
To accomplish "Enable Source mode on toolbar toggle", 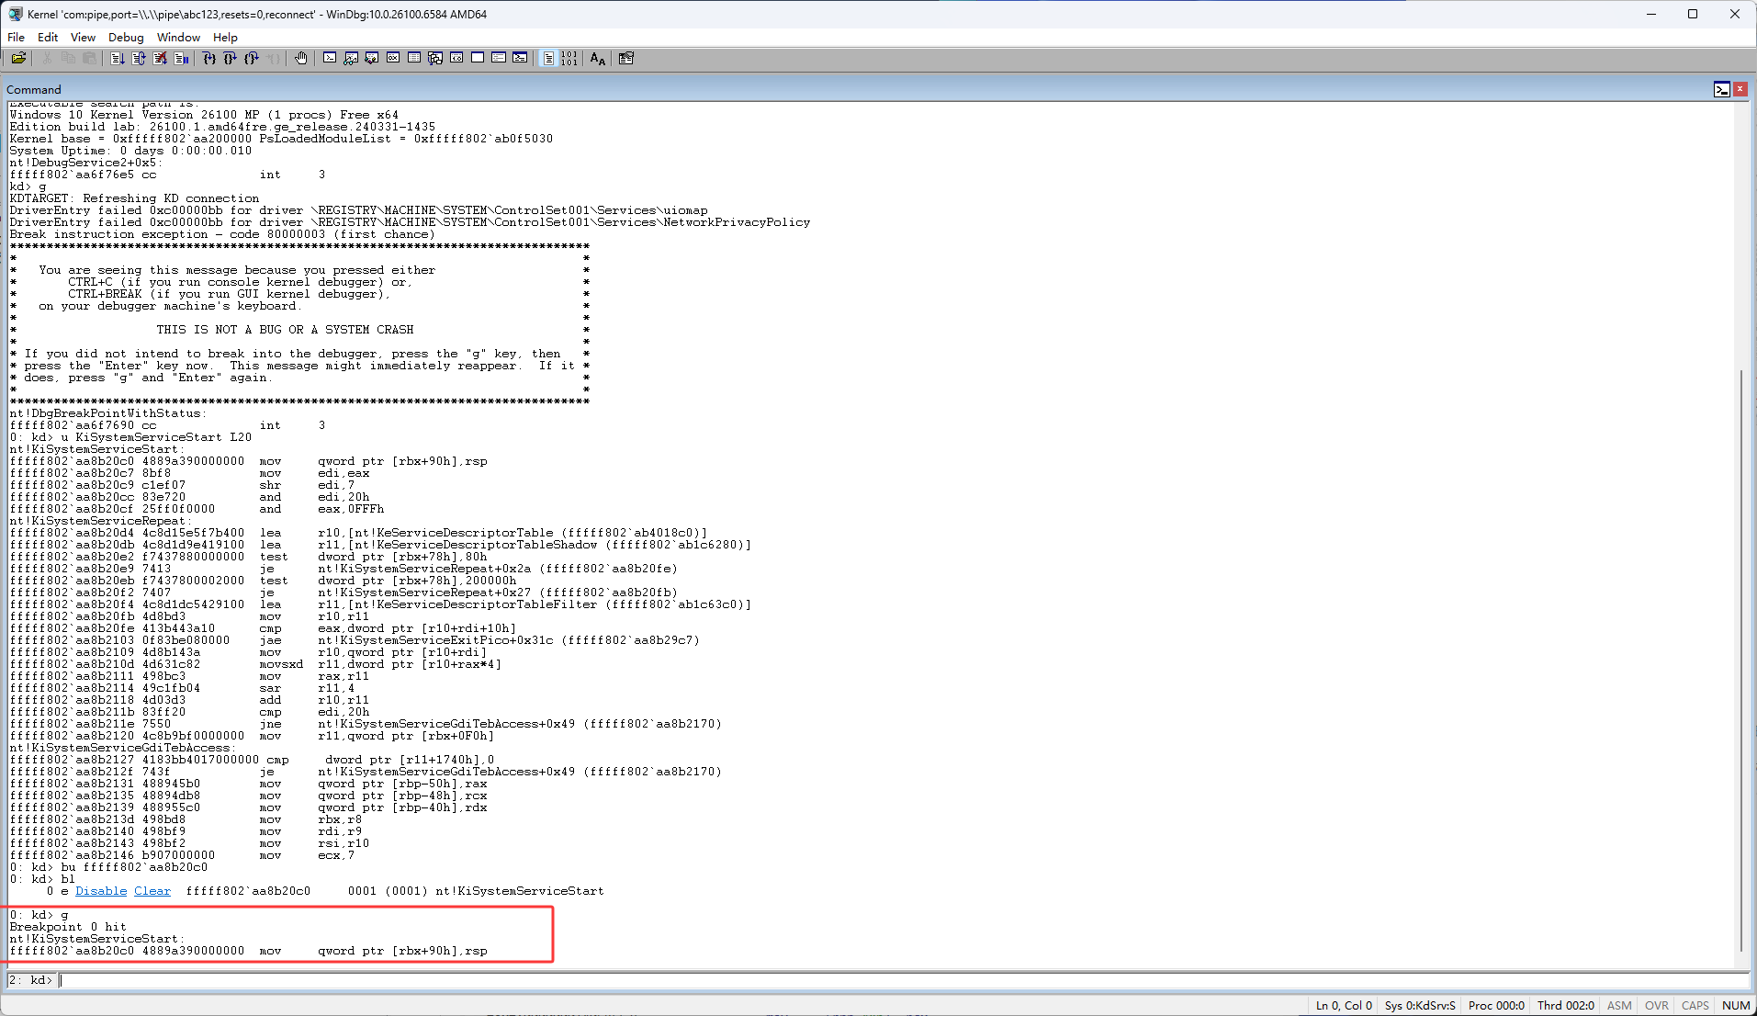I will pos(548,59).
